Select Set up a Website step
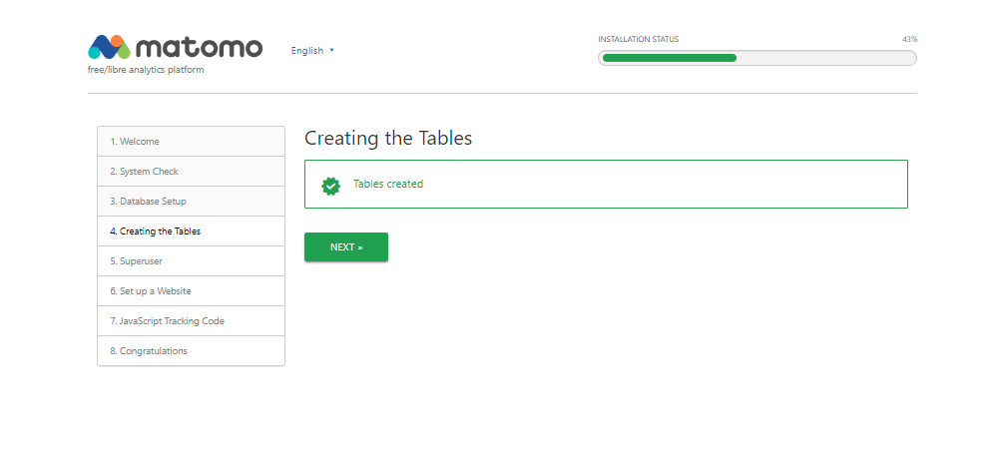This screenshot has height=458, width=1003. coord(151,291)
